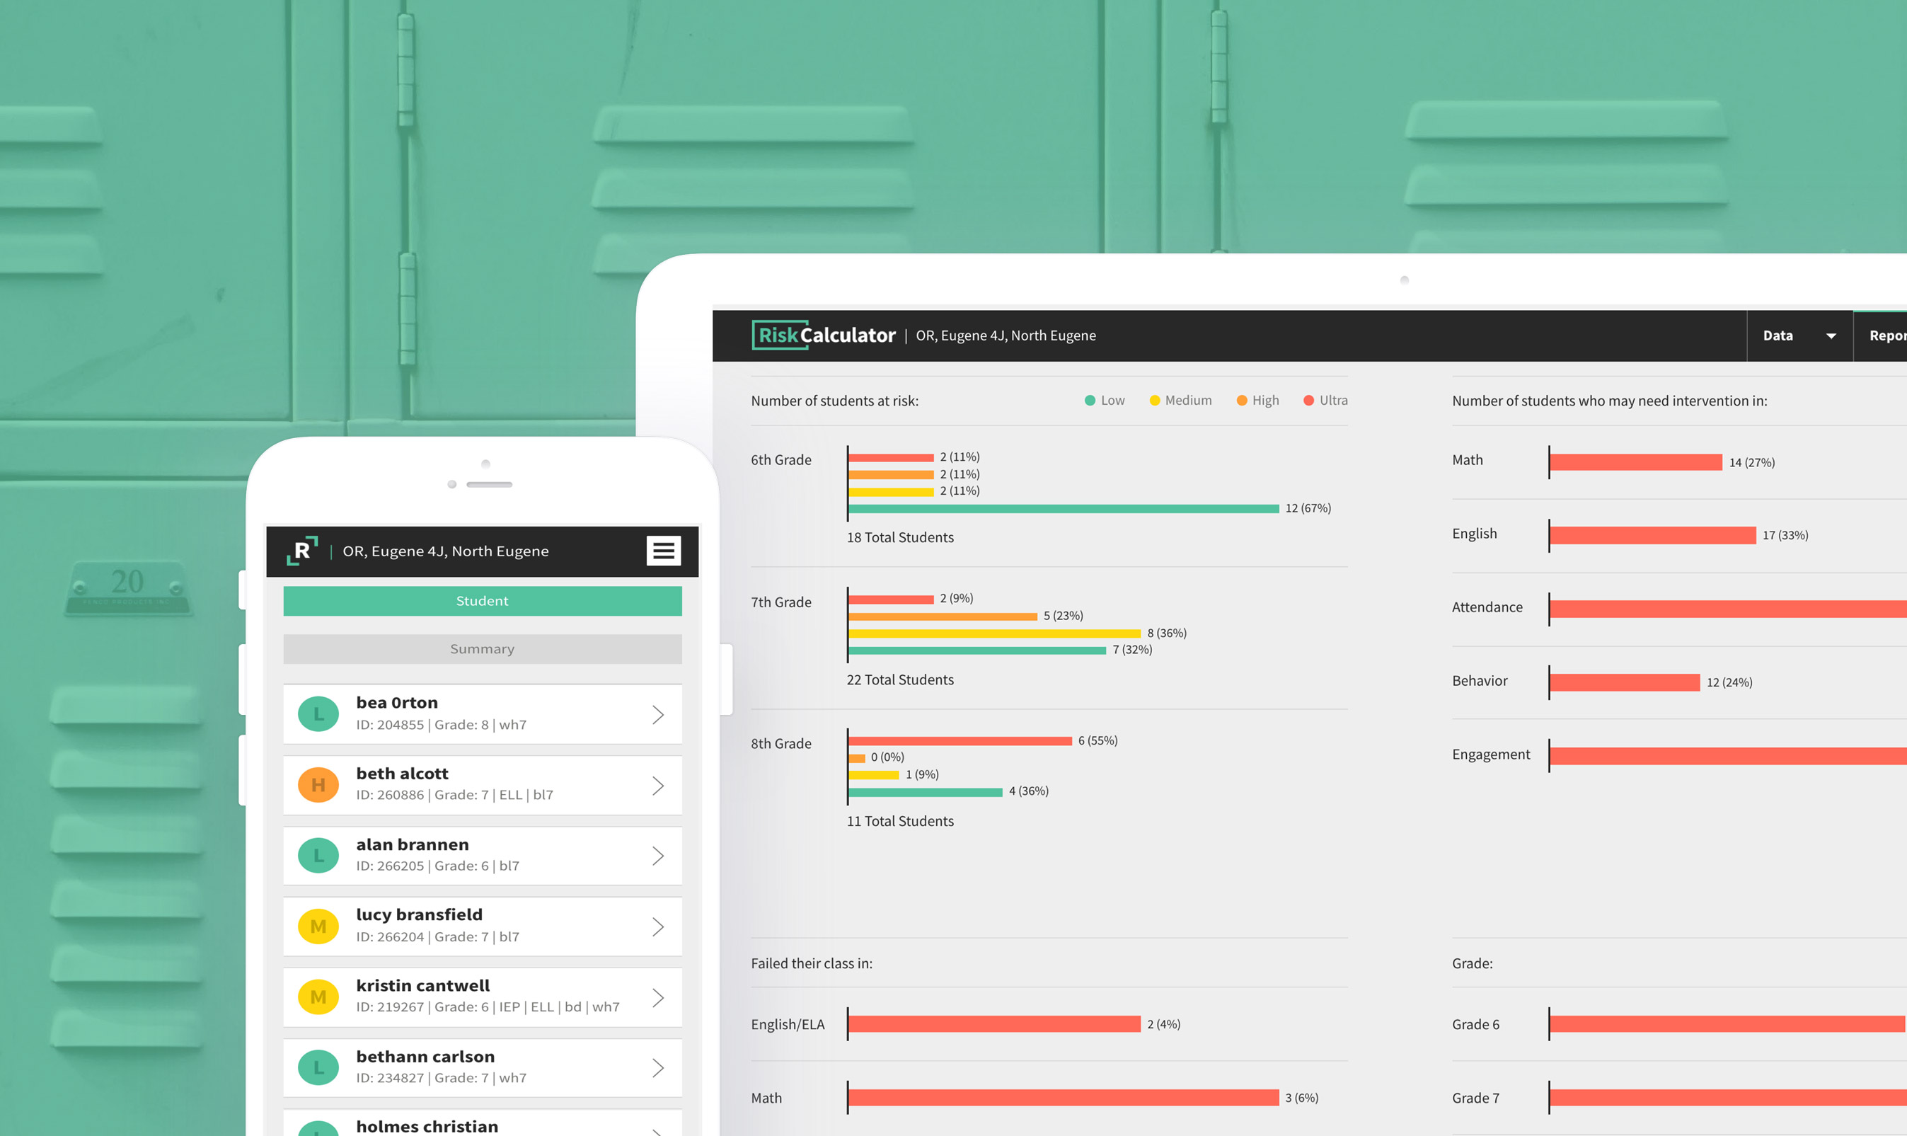Toggle the High risk legend item
Viewport: 1907px width, 1136px height.
click(x=1257, y=401)
